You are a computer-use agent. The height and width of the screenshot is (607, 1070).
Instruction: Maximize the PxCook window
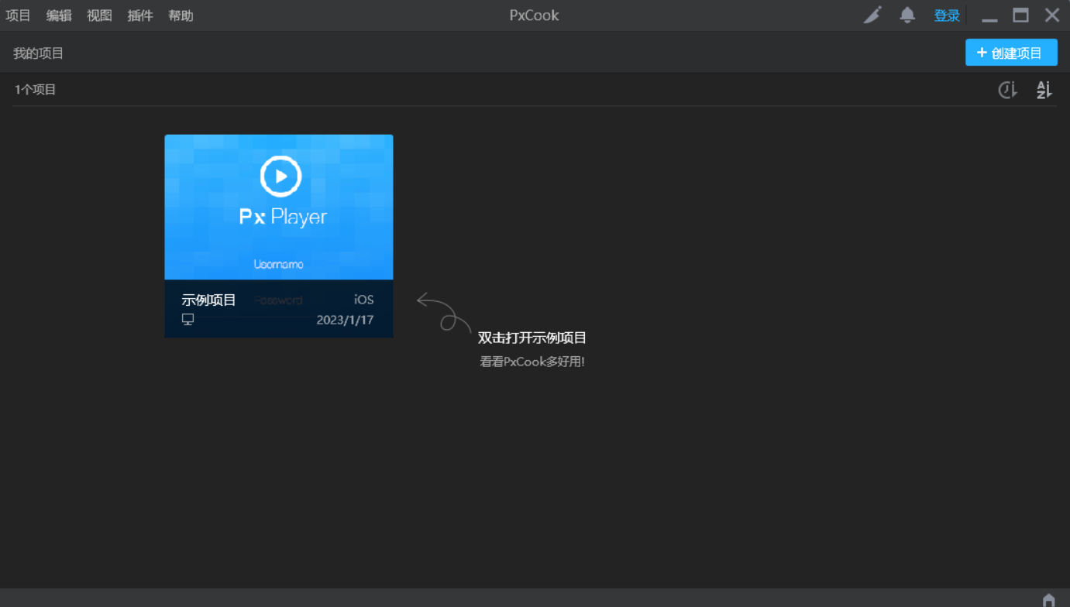tap(1021, 15)
